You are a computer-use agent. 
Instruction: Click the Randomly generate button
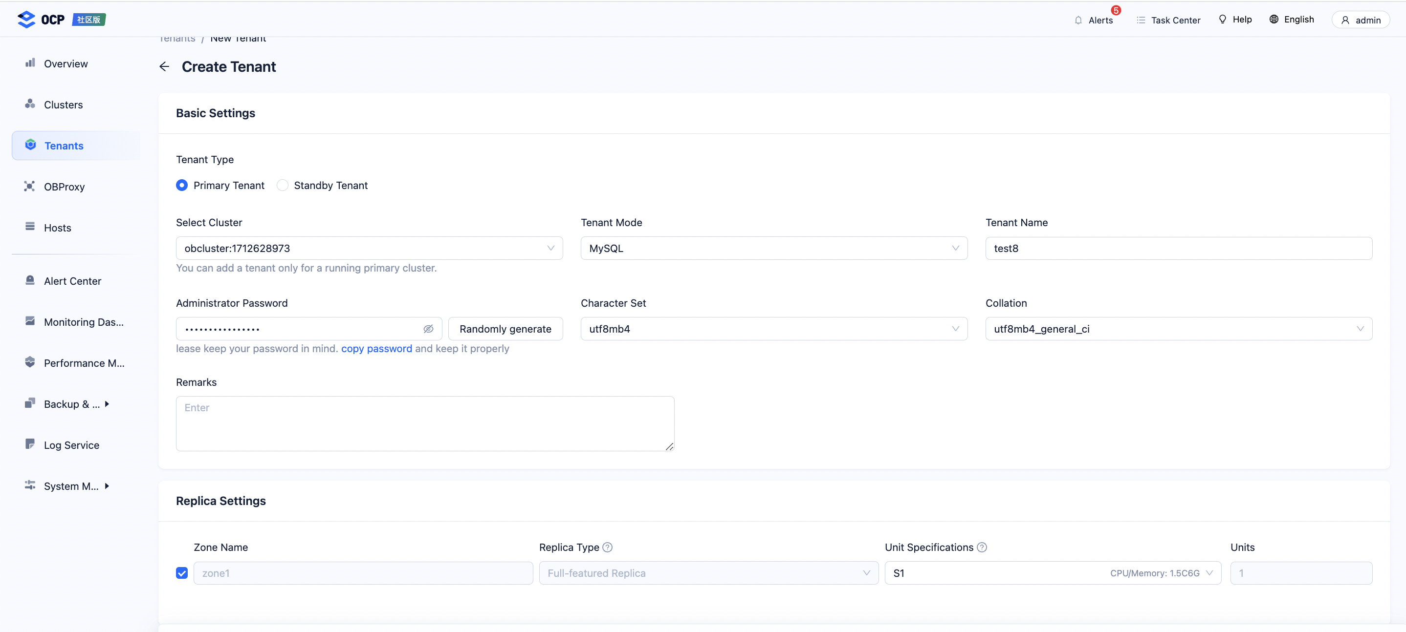[505, 329]
